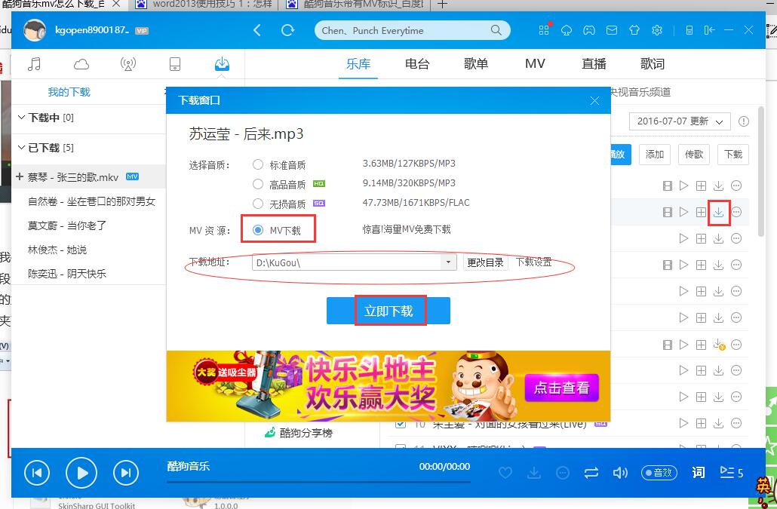The height and width of the screenshot is (509, 777).
Task: Toggle the 音效 sound effect switch
Action: (659, 473)
